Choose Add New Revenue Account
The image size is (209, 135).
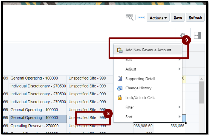click(147, 50)
